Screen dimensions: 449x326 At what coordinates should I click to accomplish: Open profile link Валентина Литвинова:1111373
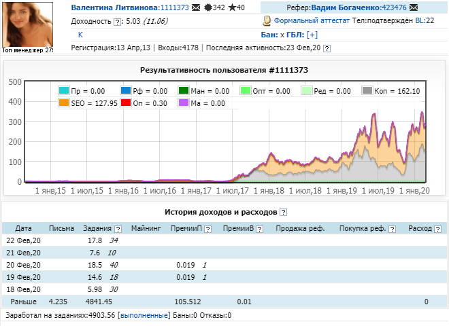tap(130, 7)
